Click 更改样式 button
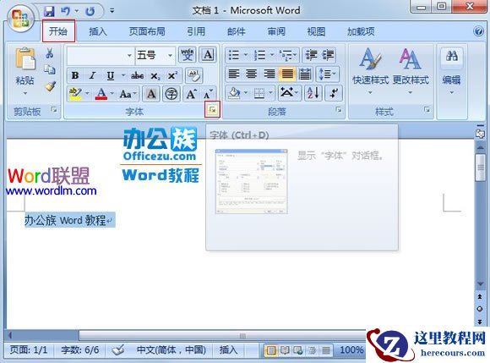 point(411,71)
